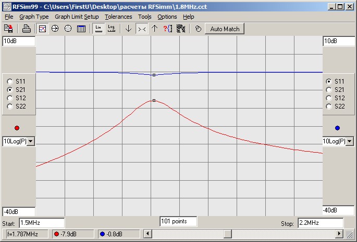Click the frequency marker slider thumb

pyautogui.click(x=227, y=233)
